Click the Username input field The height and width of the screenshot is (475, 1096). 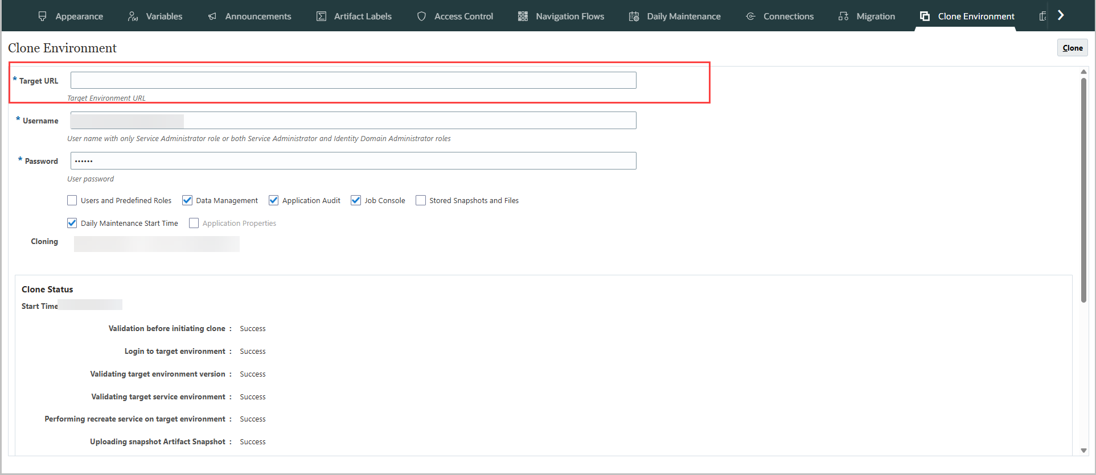pyautogui.click(x=353, y=121)
